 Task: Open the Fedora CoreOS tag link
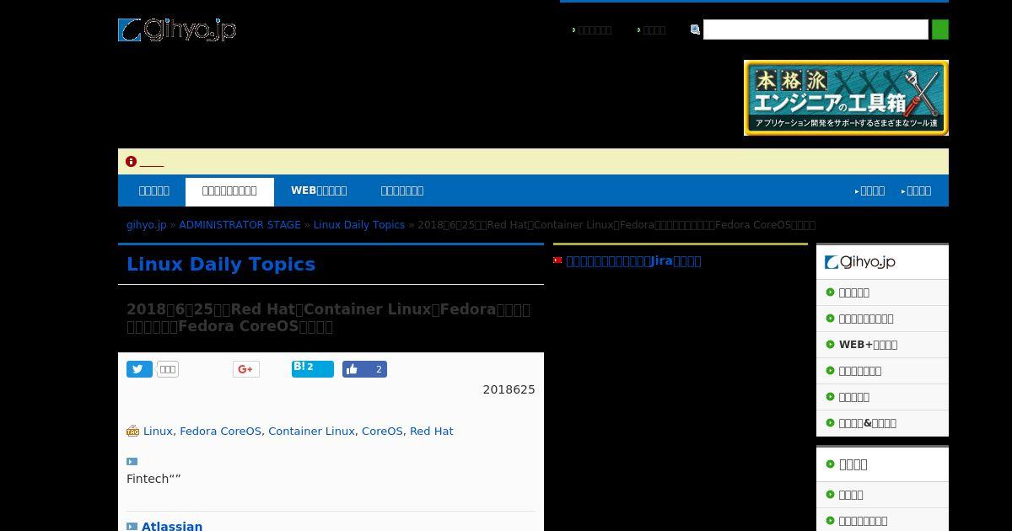(x=220, y=431)
